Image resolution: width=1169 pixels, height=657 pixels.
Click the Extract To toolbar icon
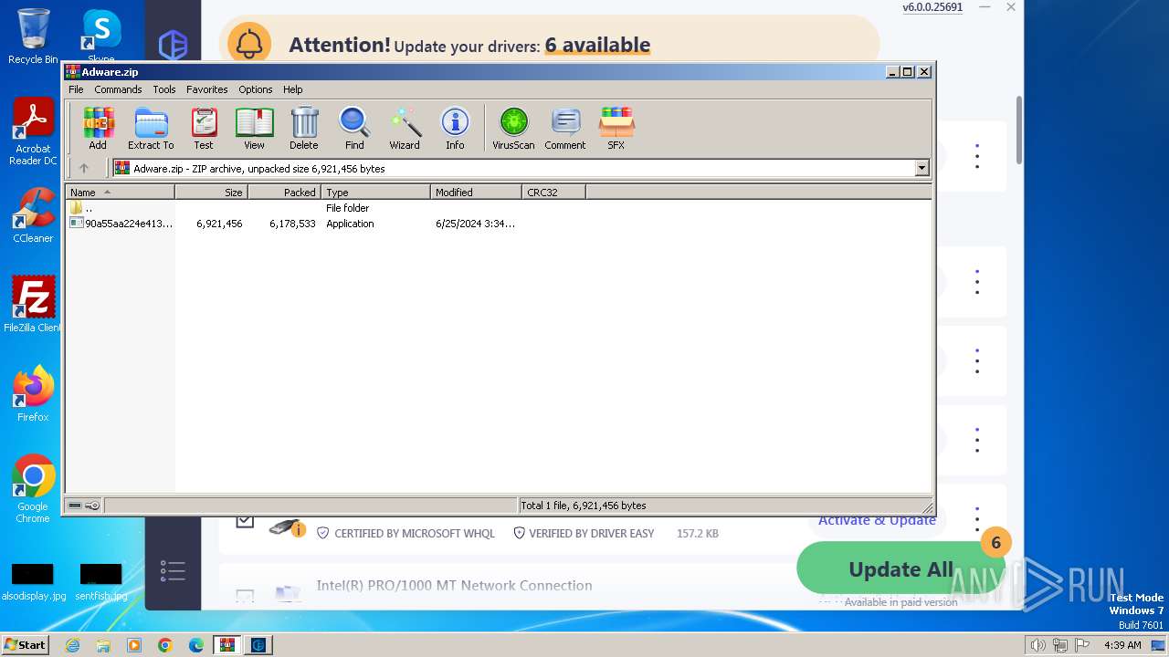(x=151, y=129)
